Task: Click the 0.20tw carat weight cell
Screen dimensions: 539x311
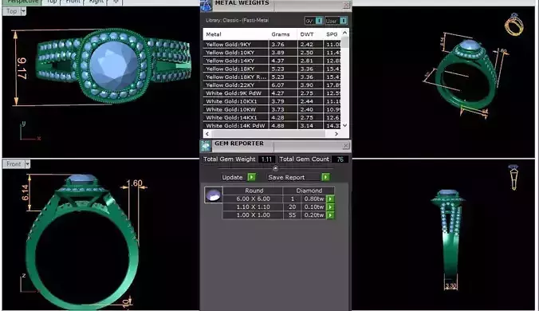Action: [314, 215]
